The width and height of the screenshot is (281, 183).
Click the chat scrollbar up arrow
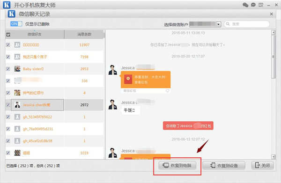274,33
